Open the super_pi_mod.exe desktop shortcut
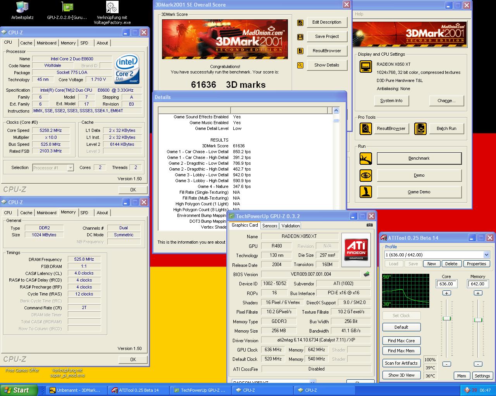The image size is (496, 396). point(67,373)
